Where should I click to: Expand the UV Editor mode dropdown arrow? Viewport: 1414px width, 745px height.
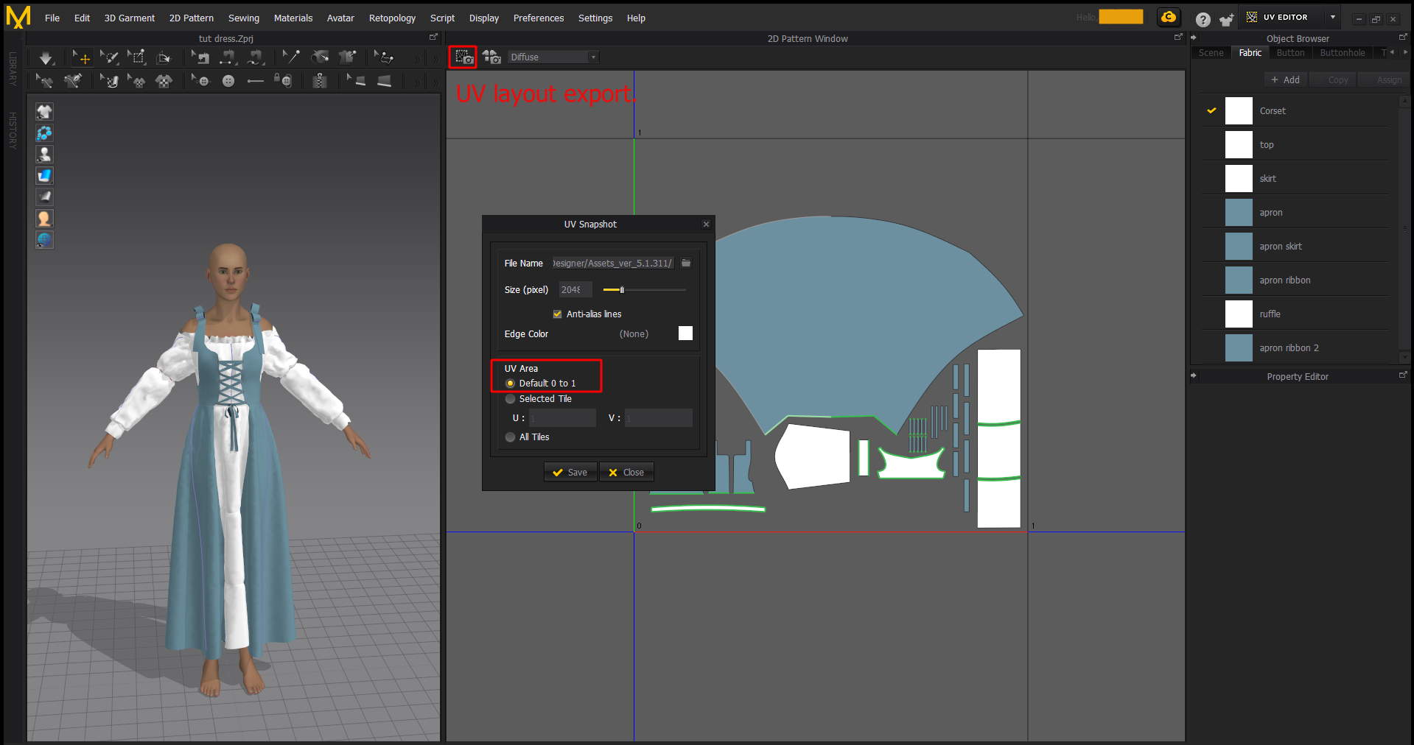click(1332, 17)
